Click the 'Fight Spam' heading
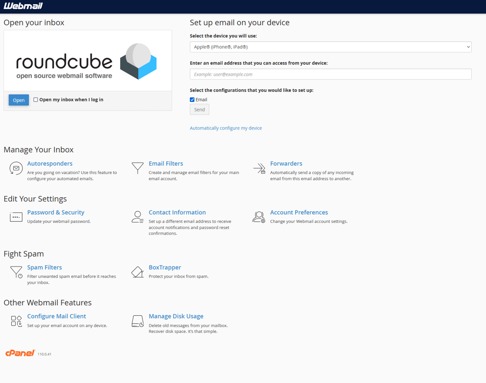 coord(24,254)
